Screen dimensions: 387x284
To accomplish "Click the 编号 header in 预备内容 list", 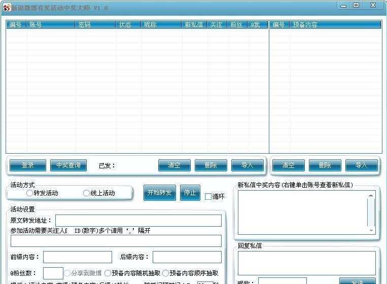I will (279, 25).
